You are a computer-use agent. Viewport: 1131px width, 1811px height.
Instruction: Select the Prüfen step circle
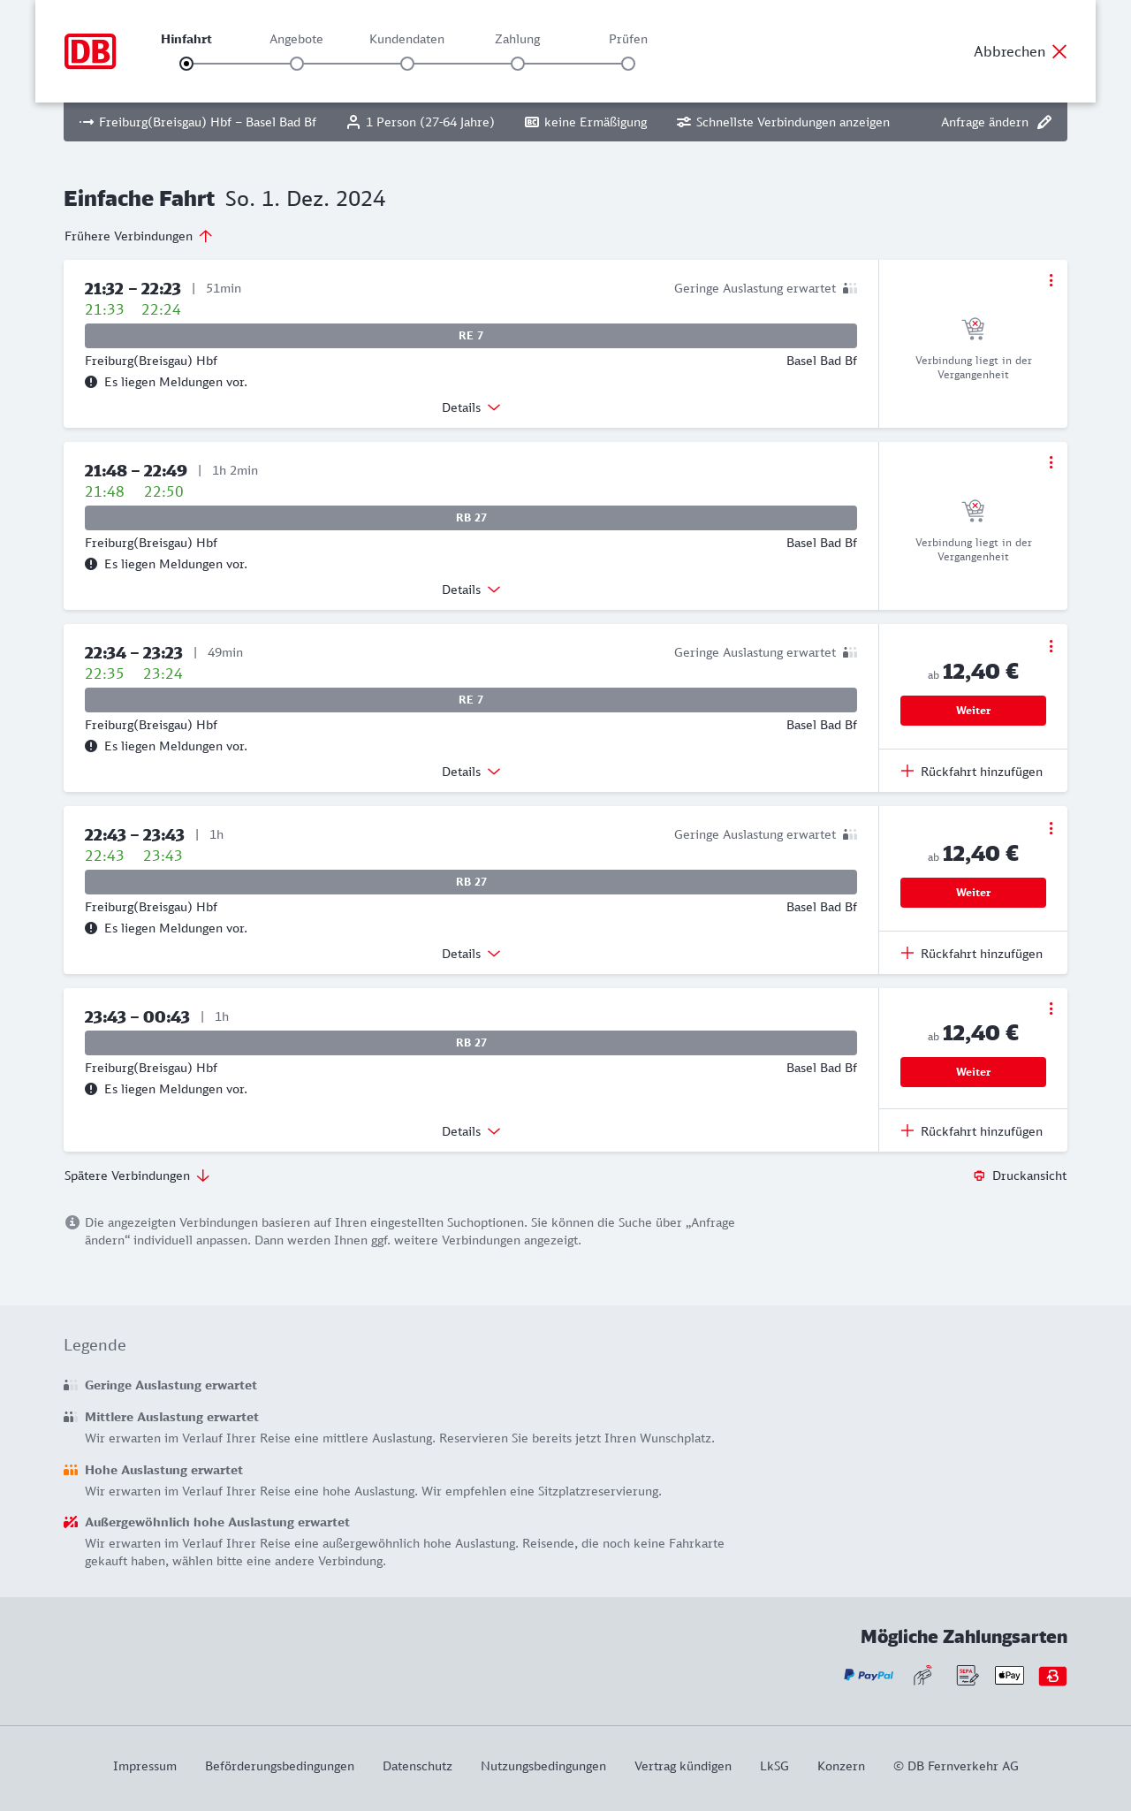(x=628, y=64)
